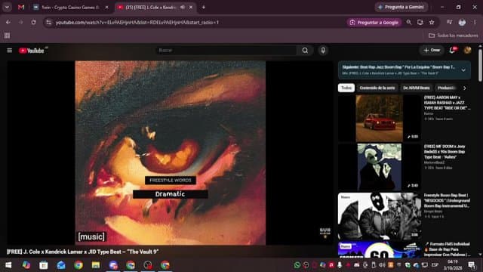Go back to previous page
Image resolution: width=483 pixels, height=272 pixels.
pos(8,22)
